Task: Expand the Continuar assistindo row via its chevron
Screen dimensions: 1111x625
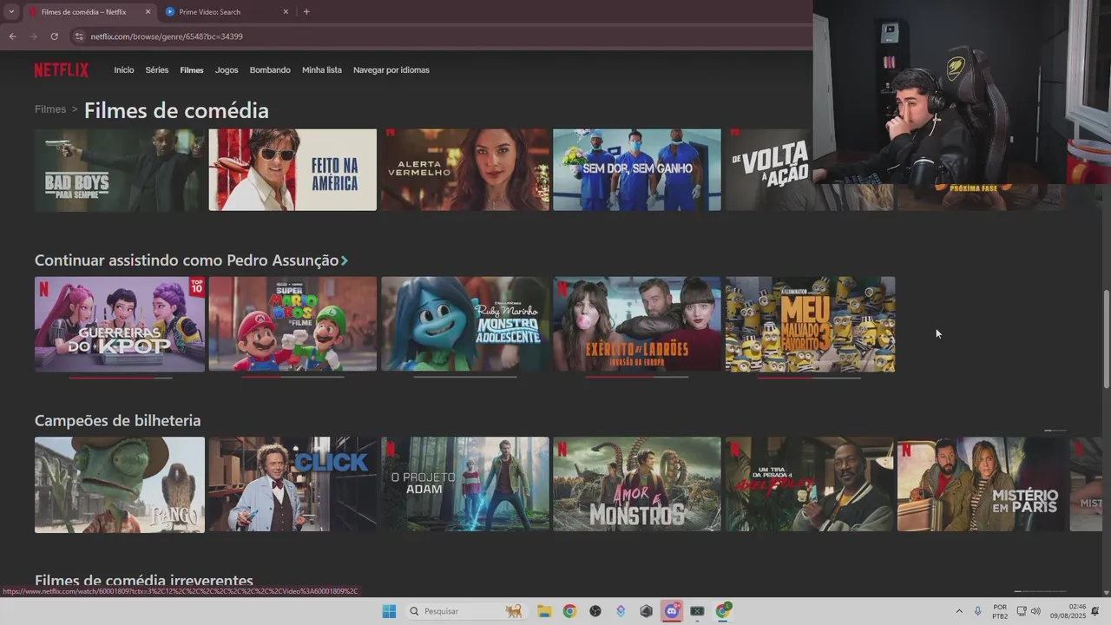Action: (345, 260)
